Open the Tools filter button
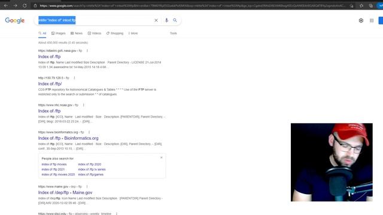 (x=173, y=33)
